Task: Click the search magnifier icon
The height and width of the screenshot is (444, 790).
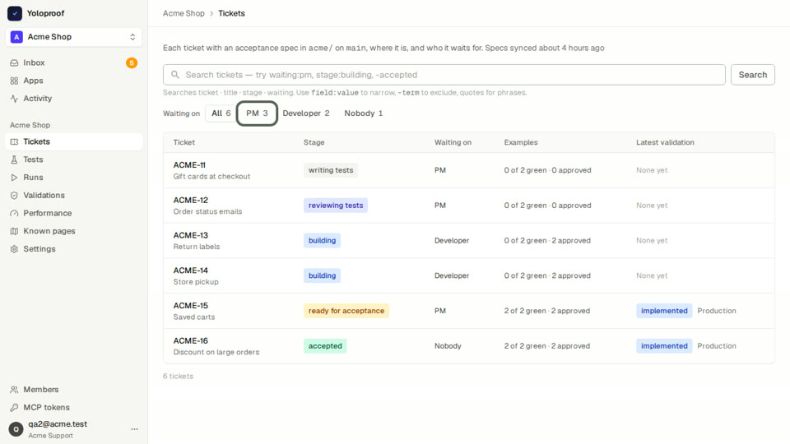Action: (x=174, y=75)
